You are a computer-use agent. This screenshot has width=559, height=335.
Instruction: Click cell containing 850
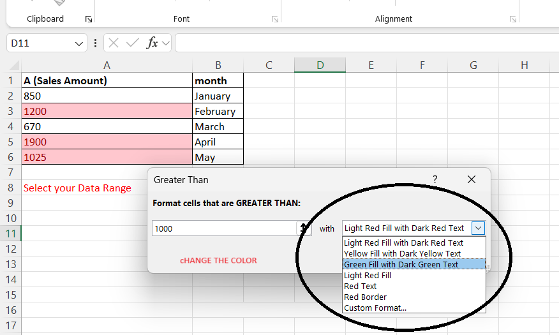(x=107, y=96)
